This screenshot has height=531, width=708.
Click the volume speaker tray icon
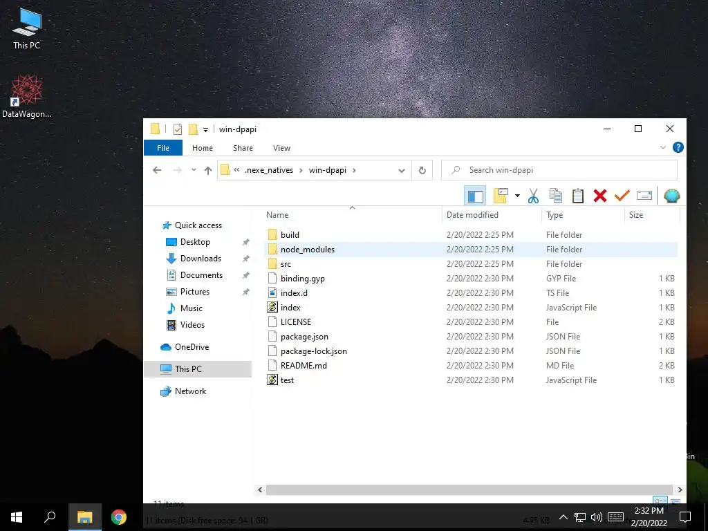pyautogui.click(x=597, y=517)
